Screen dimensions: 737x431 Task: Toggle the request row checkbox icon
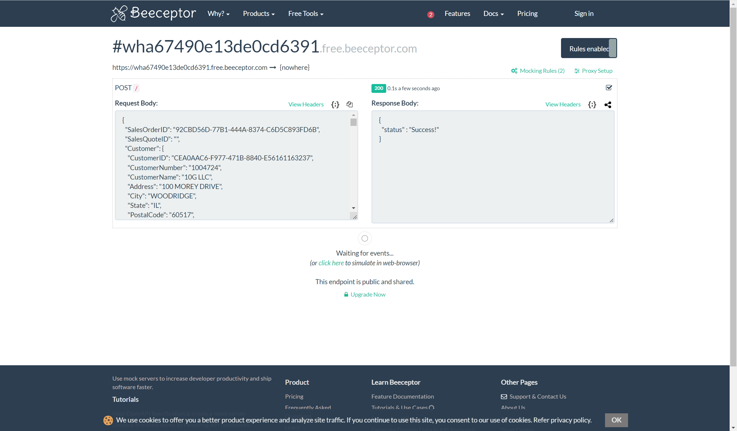click(x=609, y=88)
